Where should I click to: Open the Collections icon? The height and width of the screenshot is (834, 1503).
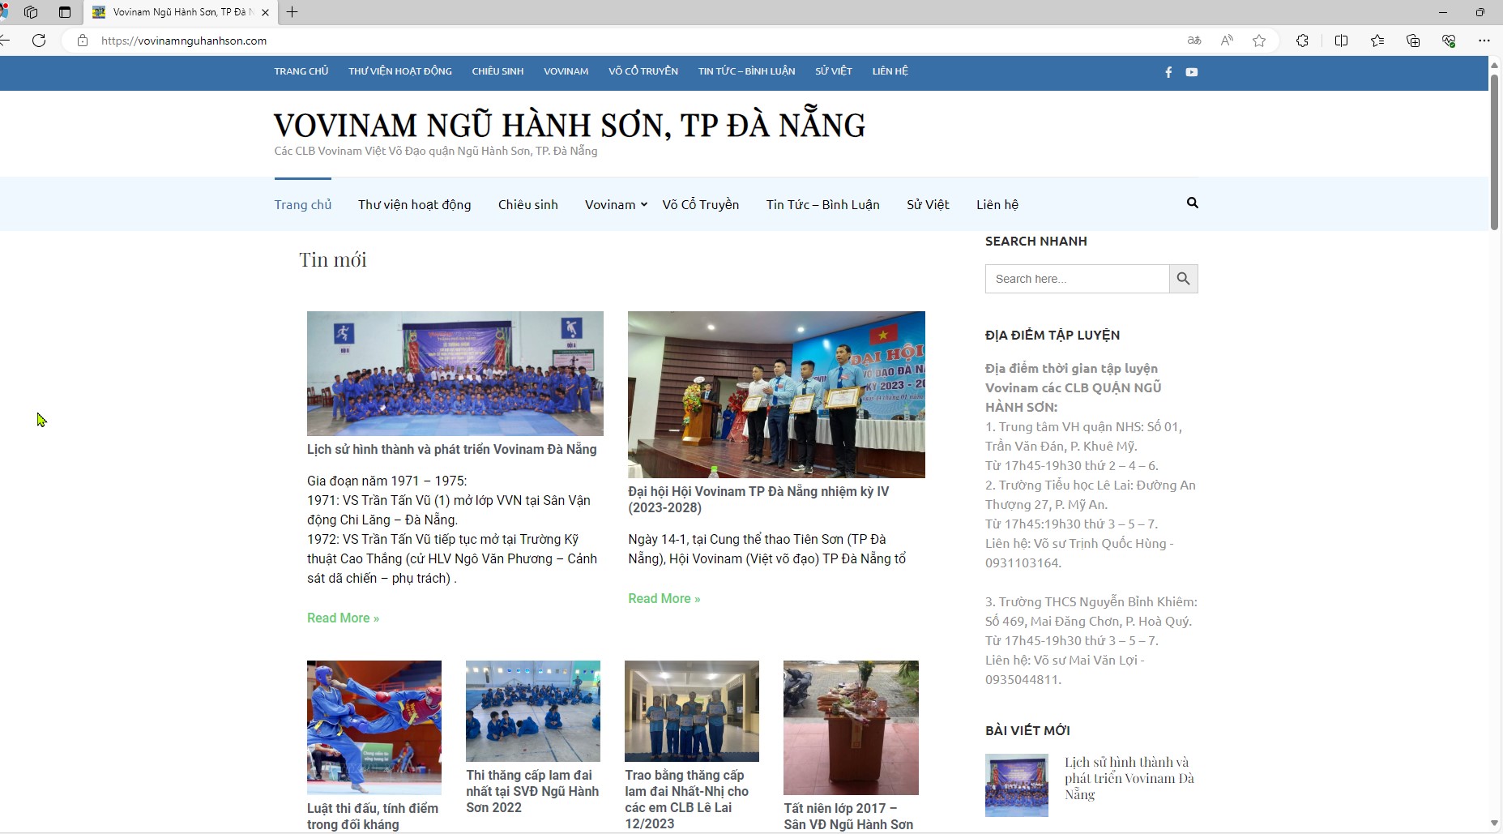coord(1413,41)
